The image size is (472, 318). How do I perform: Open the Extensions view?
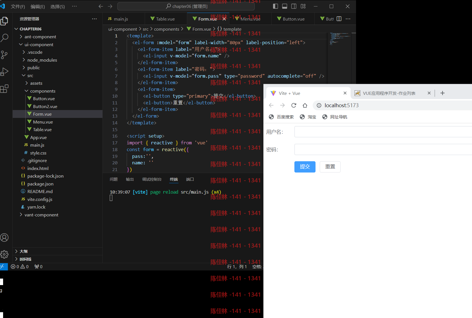[x=5, y=89]
